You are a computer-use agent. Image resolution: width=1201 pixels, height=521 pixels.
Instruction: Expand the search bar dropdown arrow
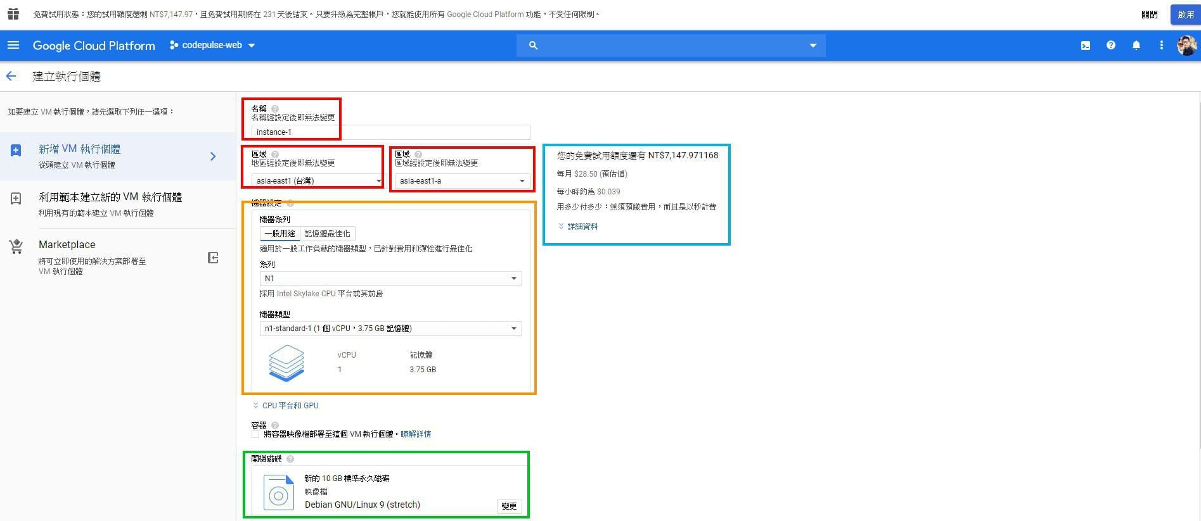click(813, 46)
